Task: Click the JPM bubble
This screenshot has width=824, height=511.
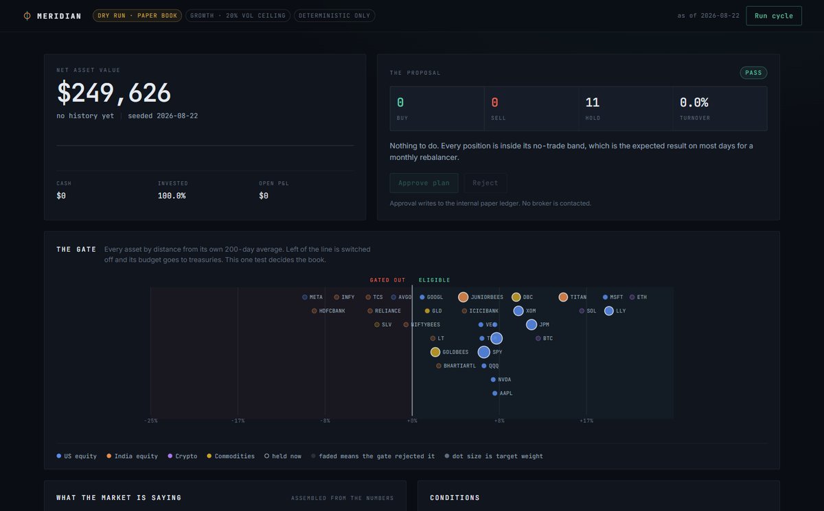Action: (531, 325)
